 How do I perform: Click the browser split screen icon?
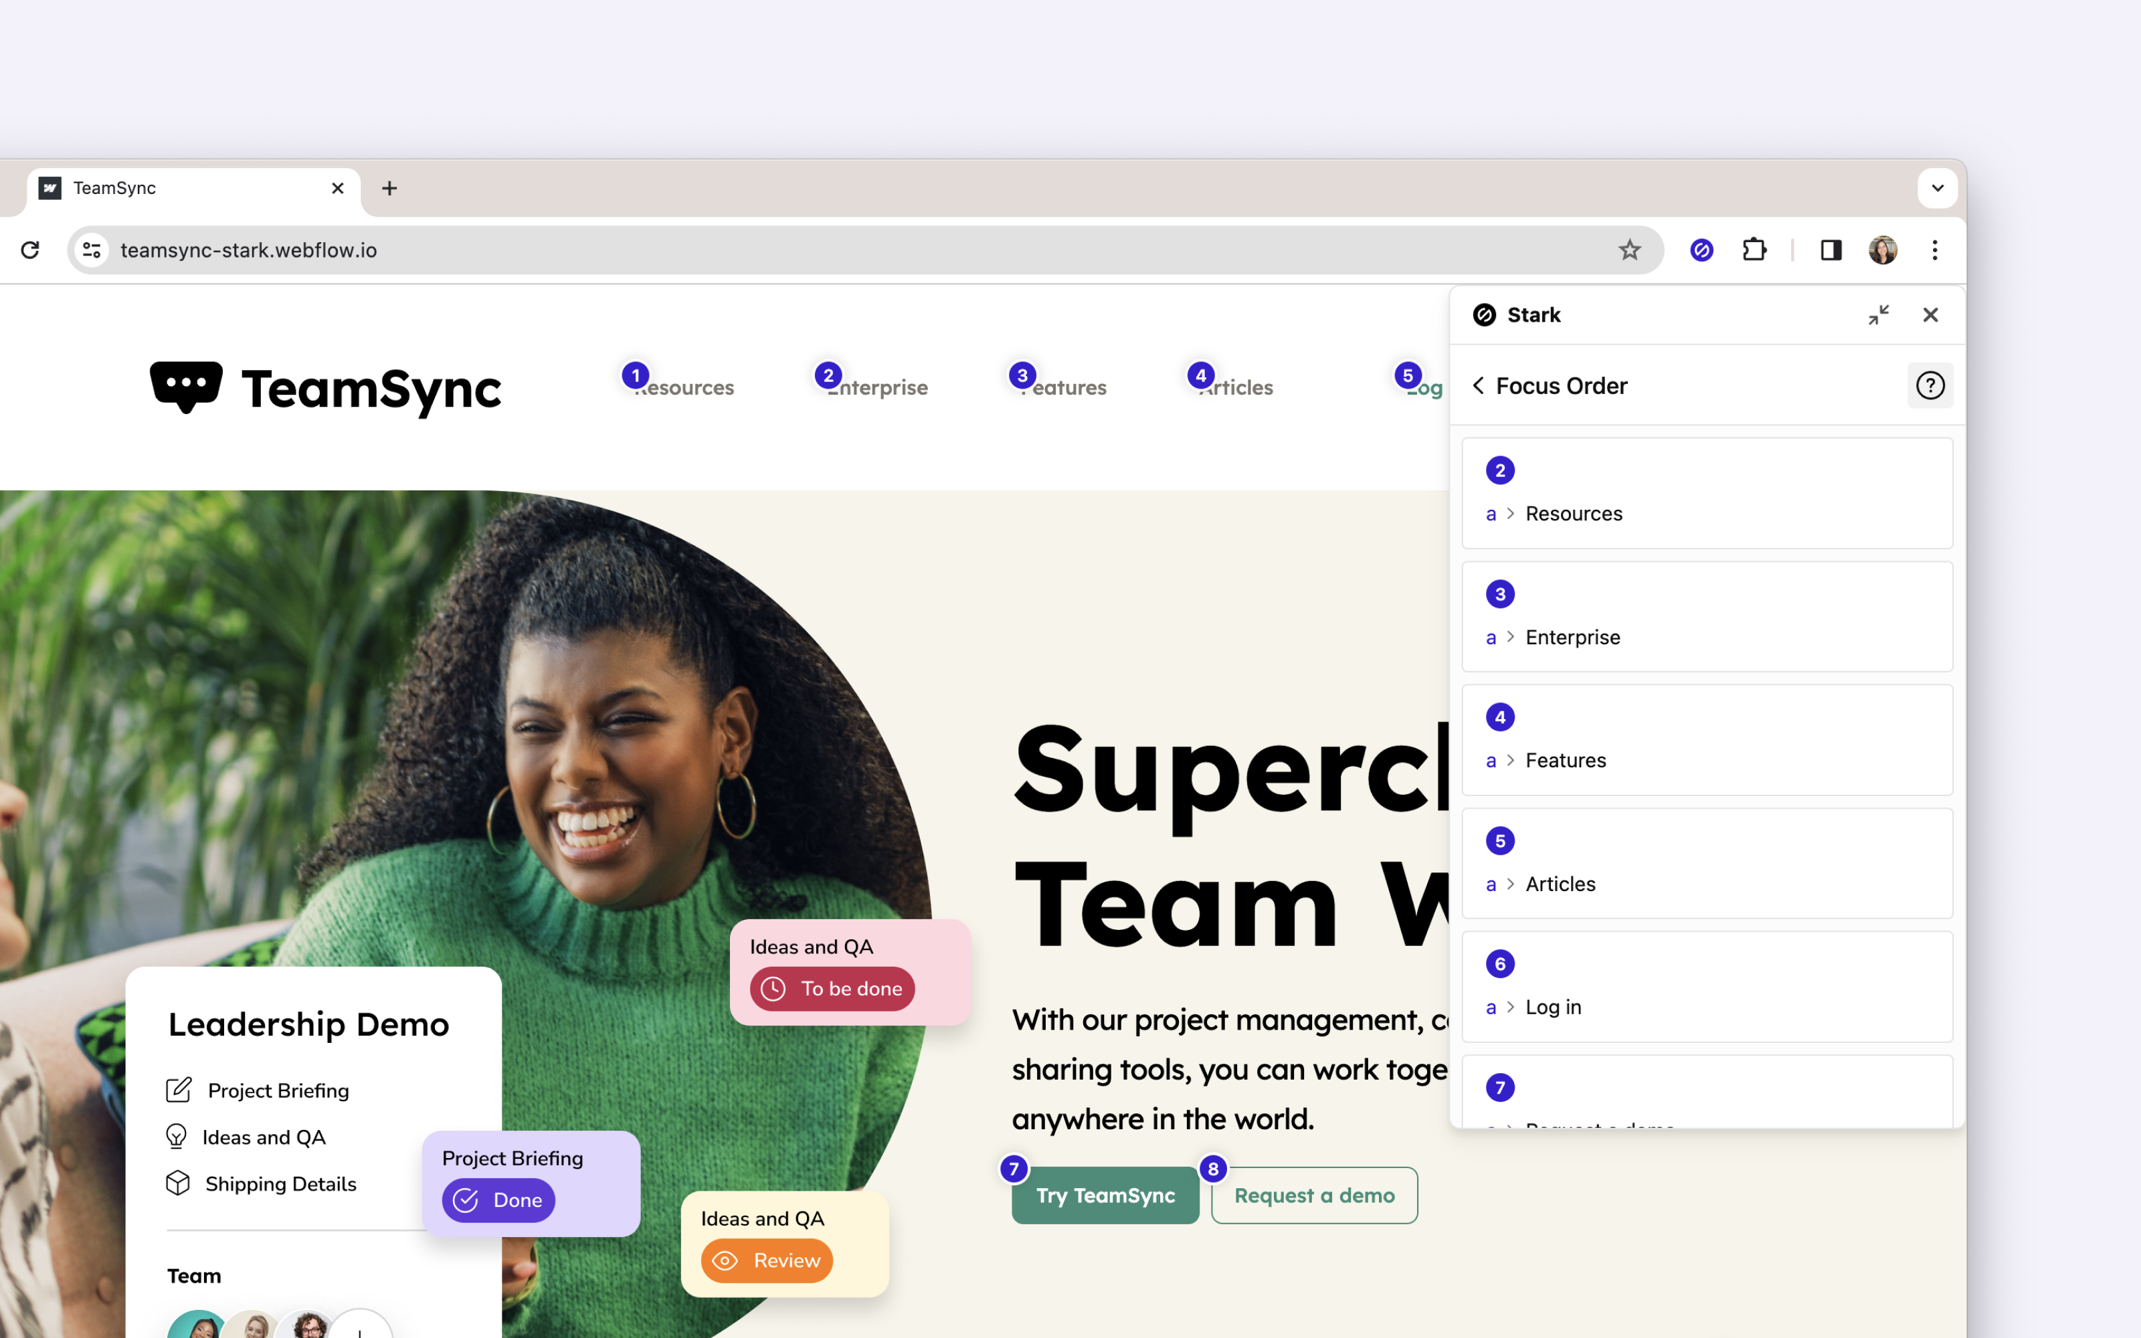pyautogui.click(x=1831, y=250)
